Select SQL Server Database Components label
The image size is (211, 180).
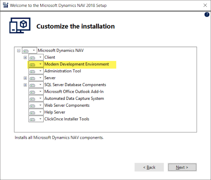(75, 85)
